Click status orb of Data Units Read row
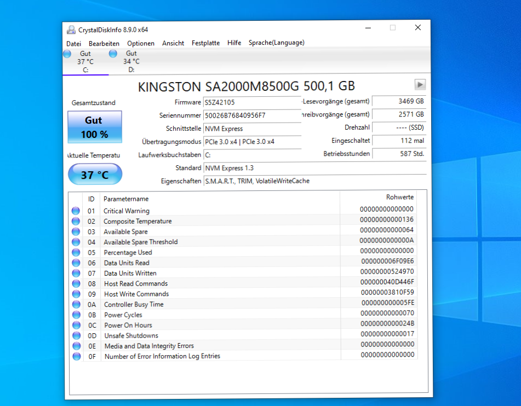521x406 pixels. point(76,263)
